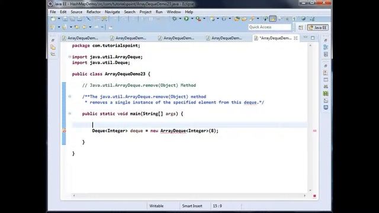Maximize the editor area

(x=313, y=38)
